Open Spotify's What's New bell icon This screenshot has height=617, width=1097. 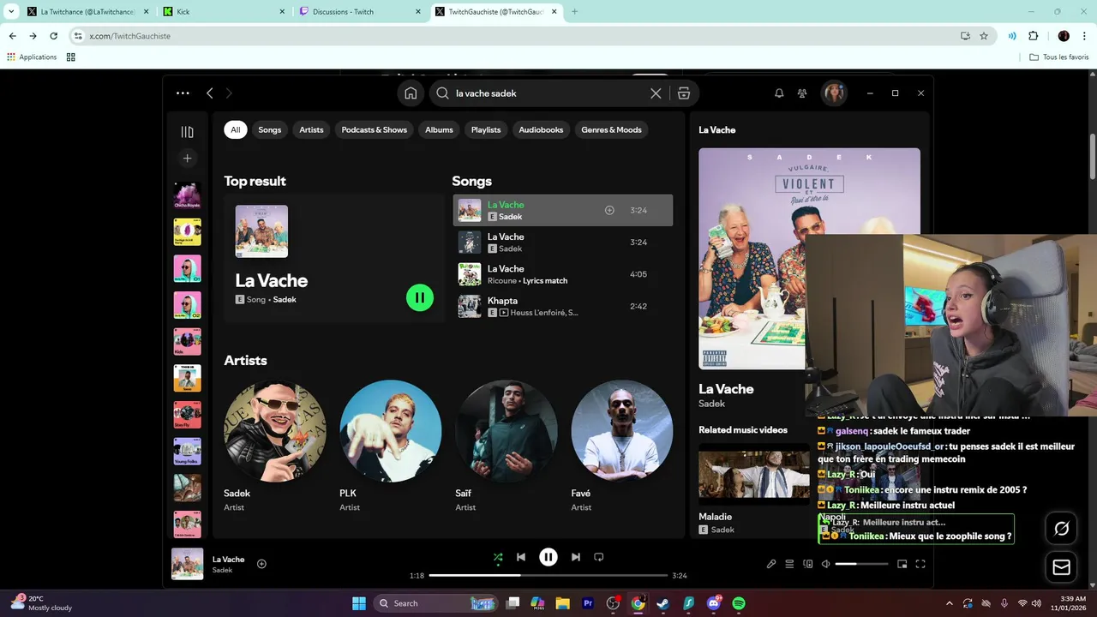(779, 93)
